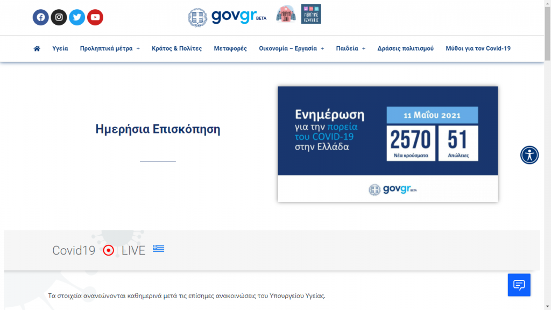Expand the Παιδεία plus sign
Image resolution: width=551 pixels, height=310 pixels.
coord(364,49)
